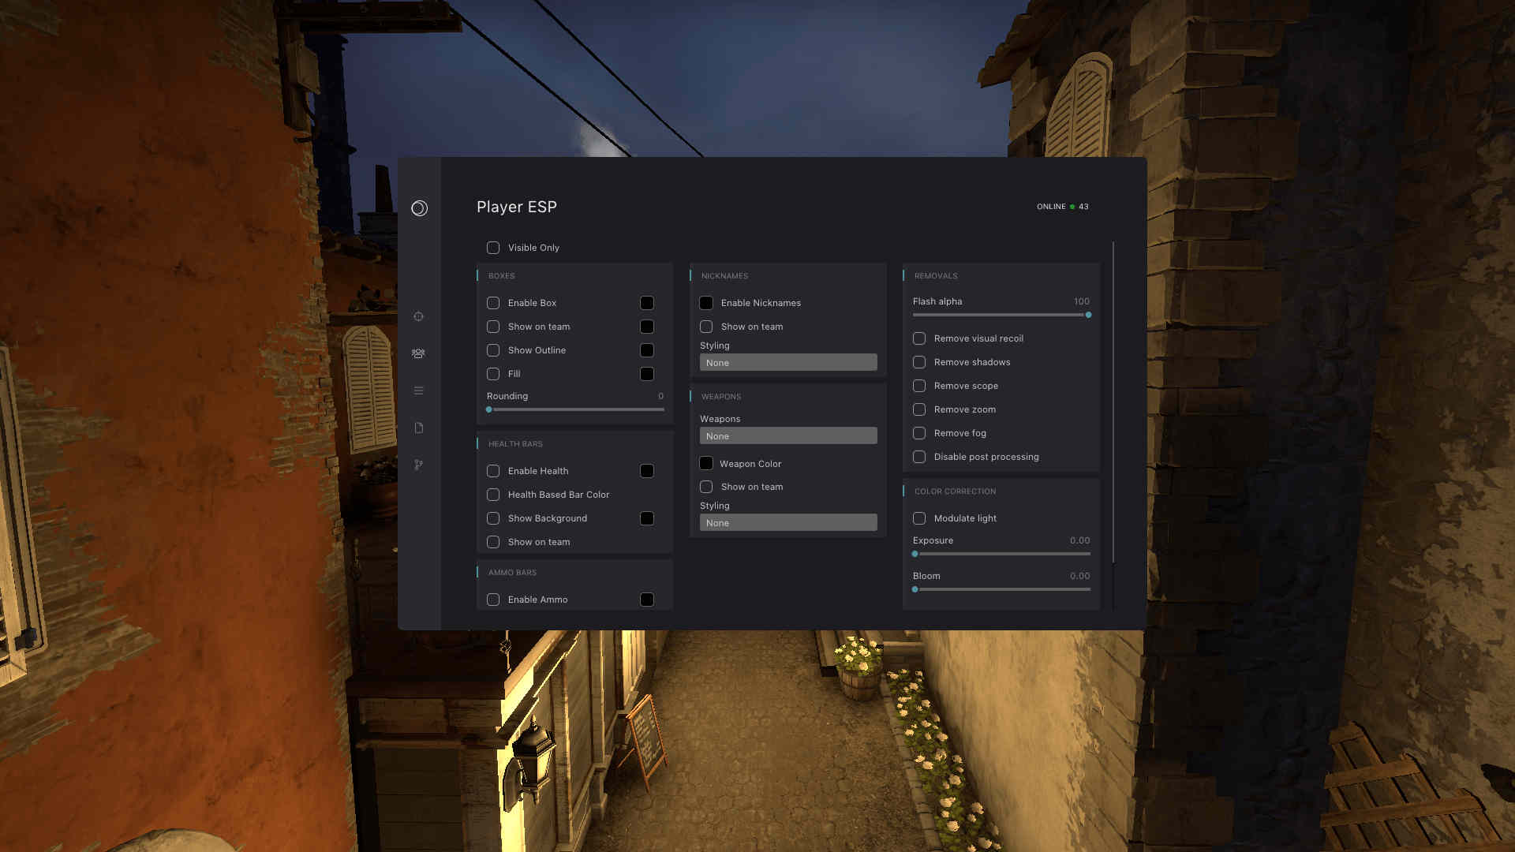This screenshot has width=1515, height=852.
Task: Enable the Visible Only checkbox
Action: (x=493, y=247)
